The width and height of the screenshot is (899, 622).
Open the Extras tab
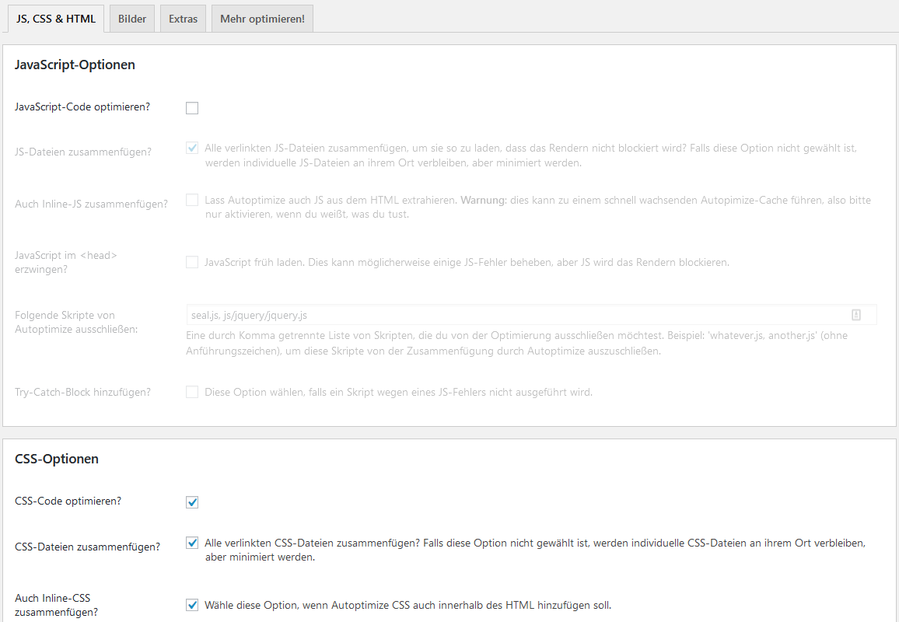point(183,19)
